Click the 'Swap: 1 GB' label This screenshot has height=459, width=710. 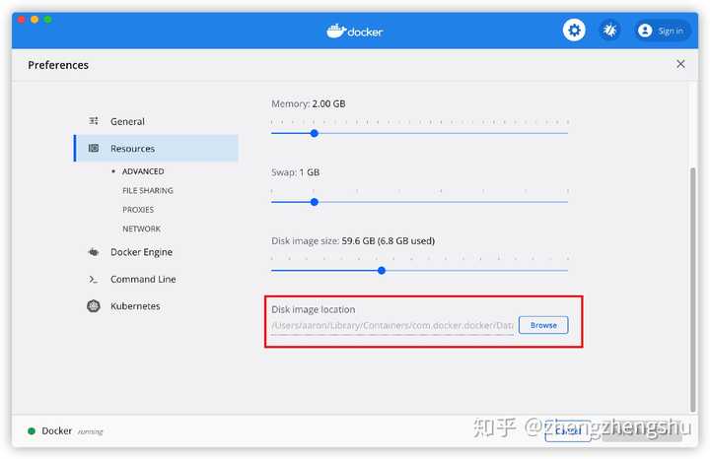point(295,172)
